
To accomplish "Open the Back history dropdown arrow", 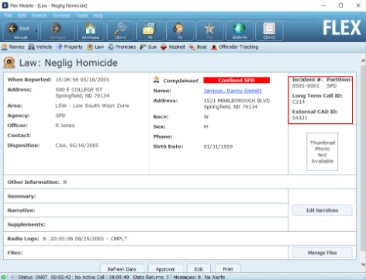I will 36,31.
